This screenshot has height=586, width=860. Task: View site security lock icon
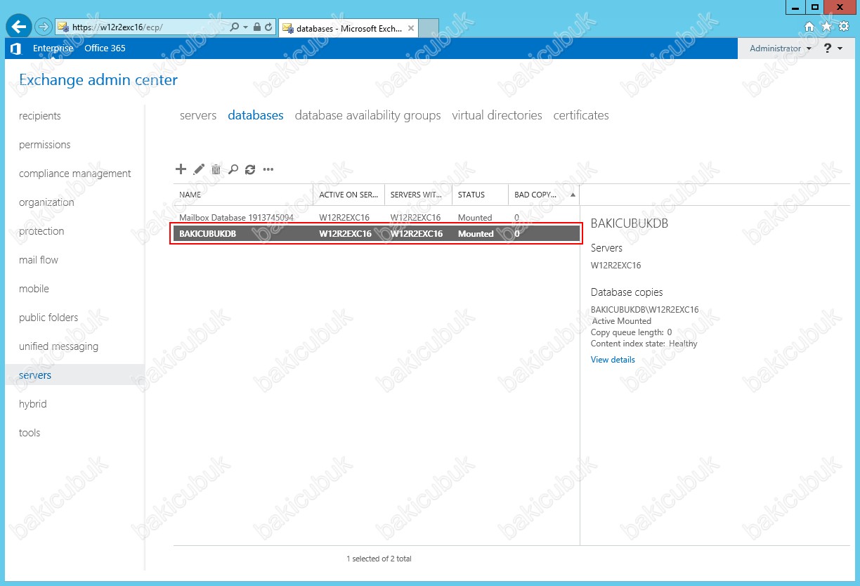click(257, 27)
